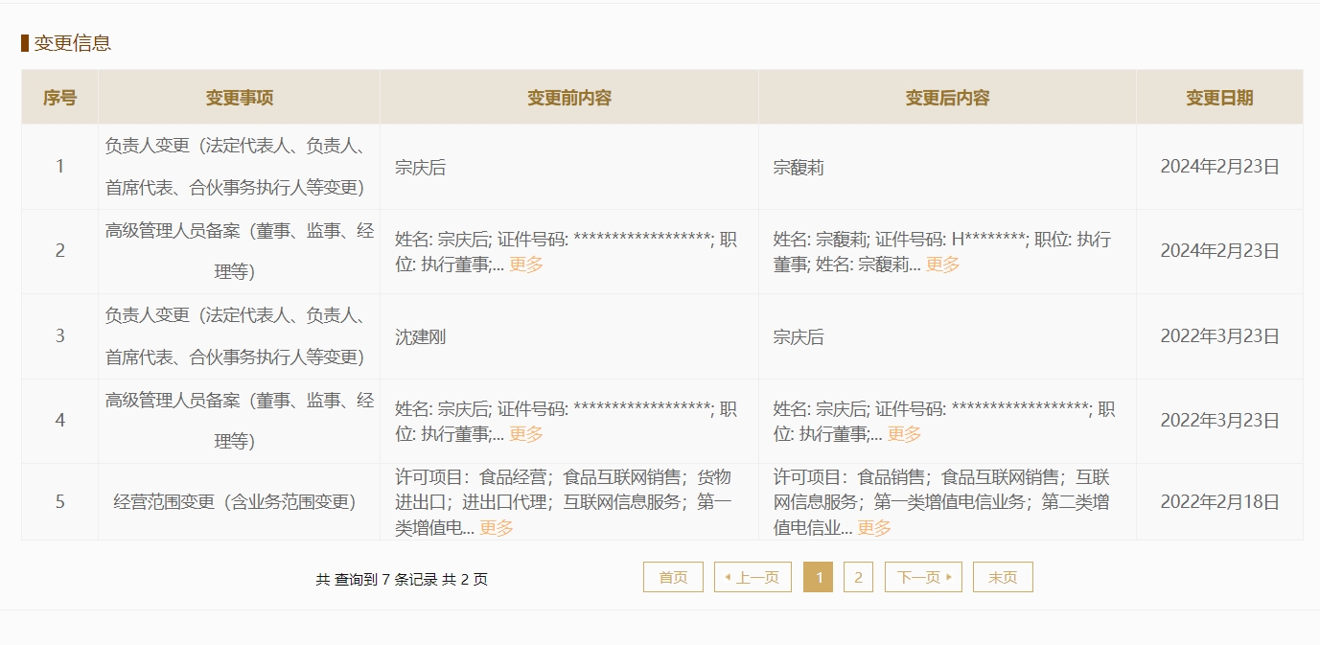Go to last page with 末页

1003,577
